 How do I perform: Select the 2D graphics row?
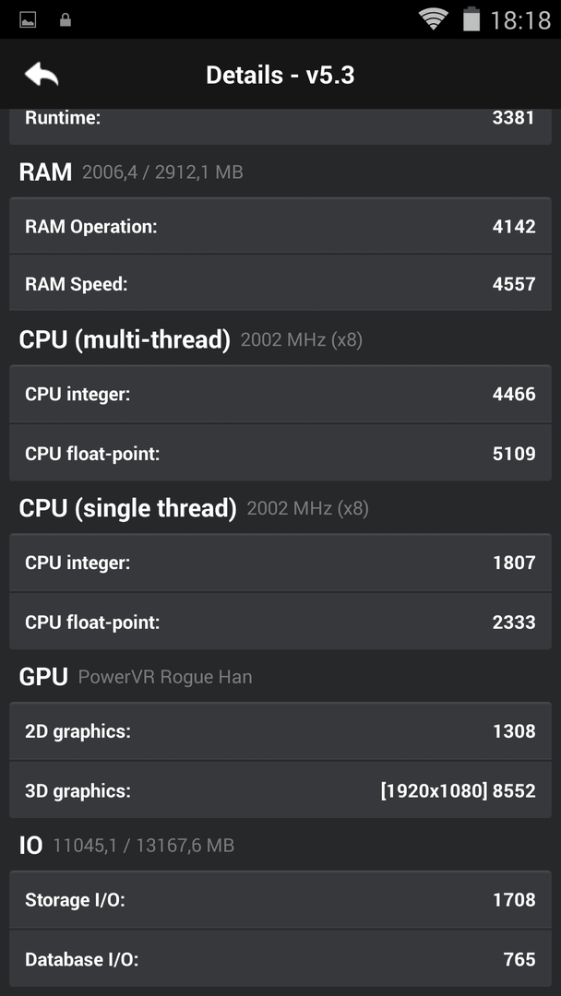pos(280,731)
